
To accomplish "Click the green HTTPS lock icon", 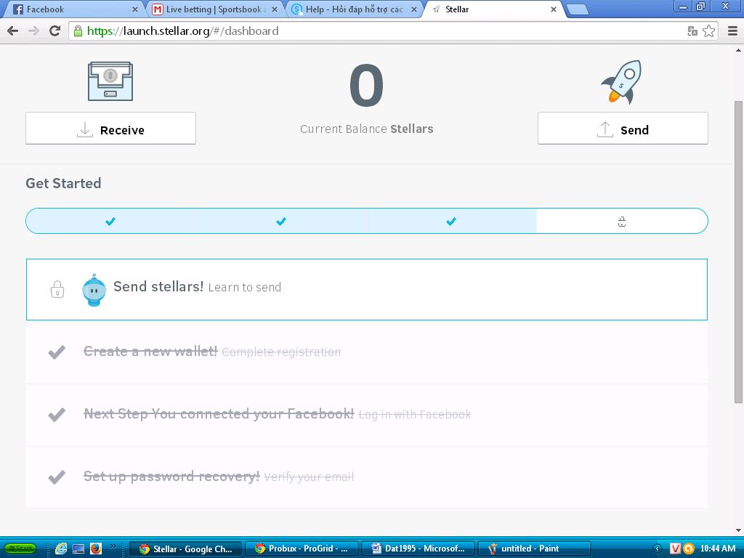I will click(x=78, y=31).
